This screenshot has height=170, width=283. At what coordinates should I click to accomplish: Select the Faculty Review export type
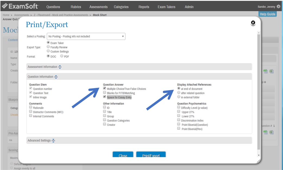tap(48, 47)
